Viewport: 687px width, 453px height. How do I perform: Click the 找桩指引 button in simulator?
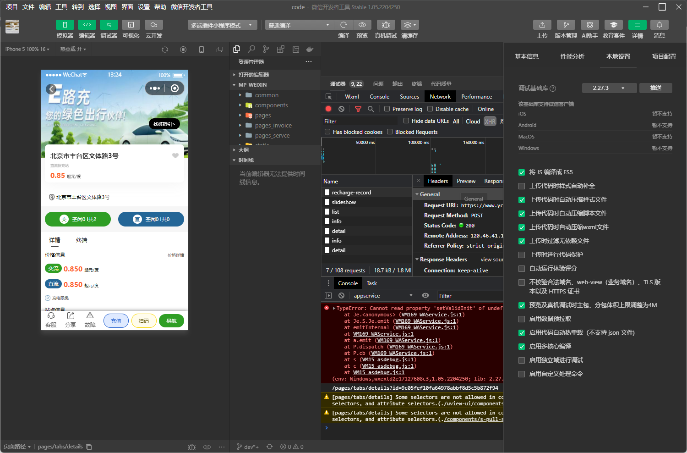click(164, 124)
